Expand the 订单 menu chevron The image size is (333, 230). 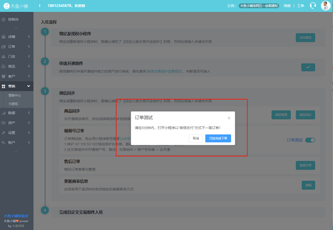[x=28, y=46]
